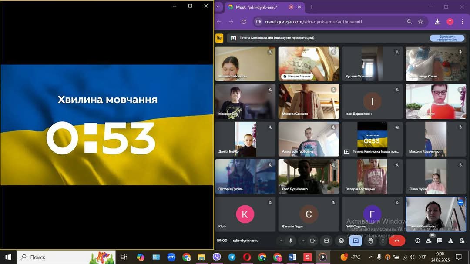This screenshot has width=470, height=264.
Task: Open File Explorer from the taskbar
Action: tap(201, 257)
